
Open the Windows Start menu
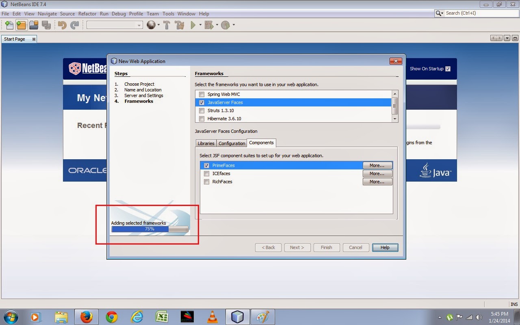[11, 316]
